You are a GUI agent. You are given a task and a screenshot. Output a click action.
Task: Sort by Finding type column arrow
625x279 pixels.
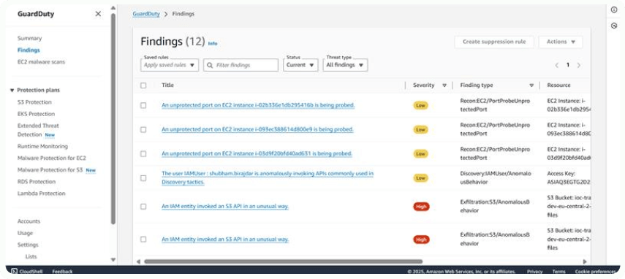(531, 85)
